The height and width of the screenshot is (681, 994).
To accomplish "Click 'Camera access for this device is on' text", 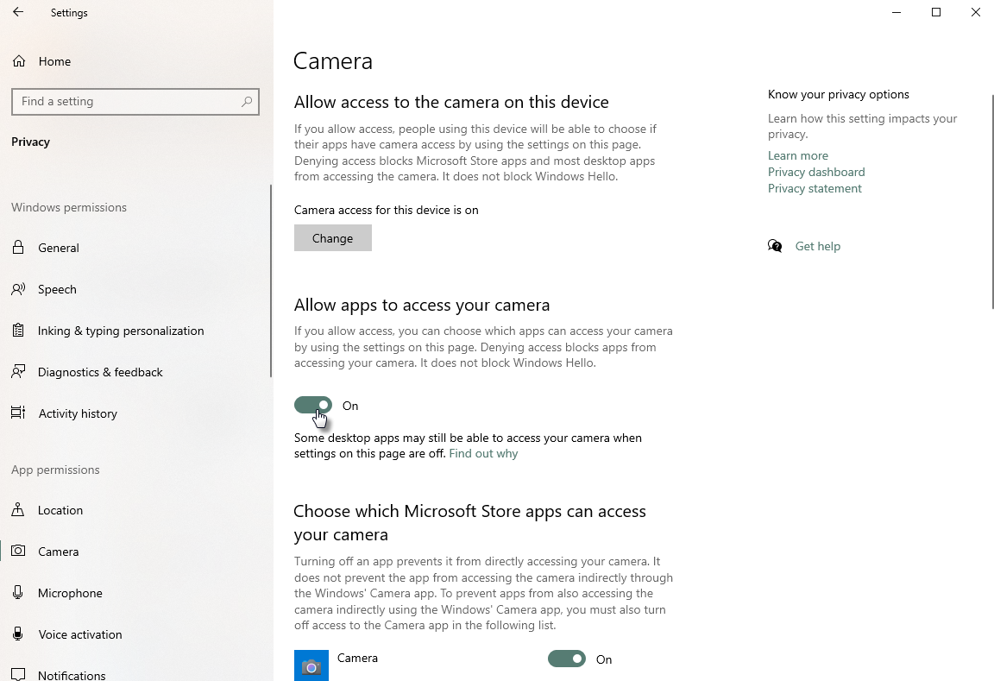I will [x=386, y=210].
